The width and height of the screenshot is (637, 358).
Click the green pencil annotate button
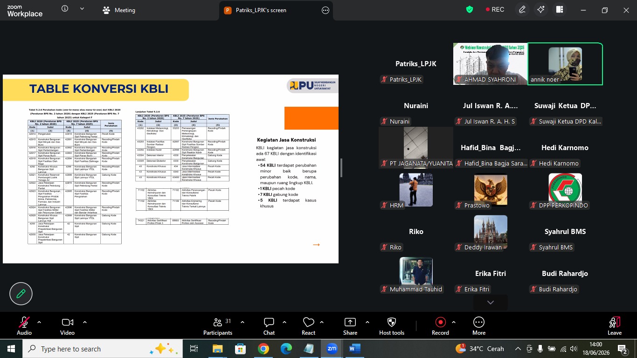click(21, 294)
